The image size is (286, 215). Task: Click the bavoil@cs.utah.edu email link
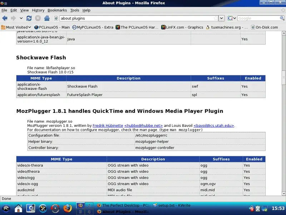213,126
